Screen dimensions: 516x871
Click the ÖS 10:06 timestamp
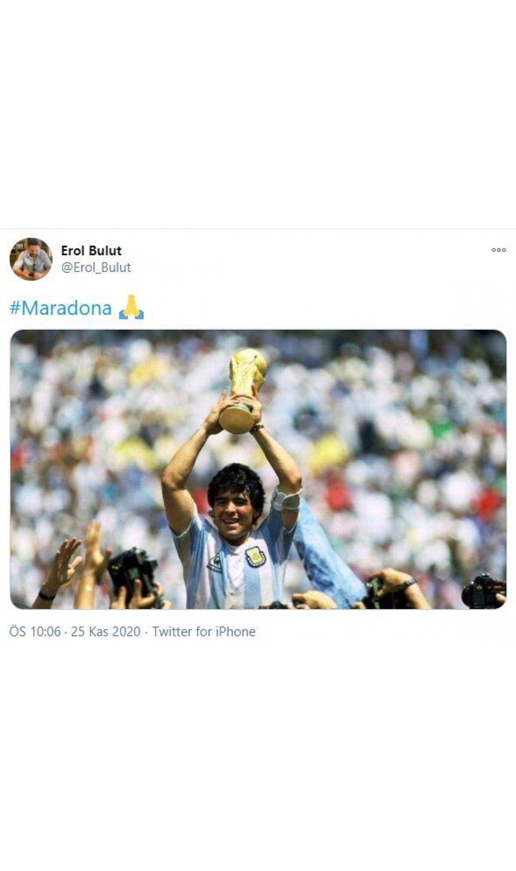click(x=35, y=632)
